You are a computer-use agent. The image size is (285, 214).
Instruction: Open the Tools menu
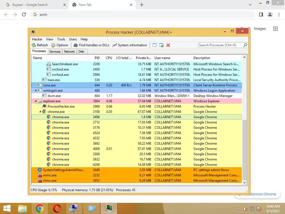[61, 39]
